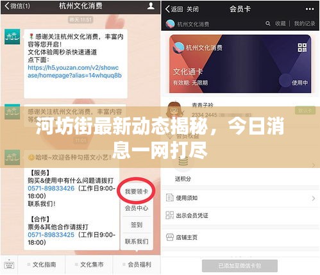320x275 pixels.
Task: Tap the 杭州文化消费 round avatar in header
Action: 171,24
